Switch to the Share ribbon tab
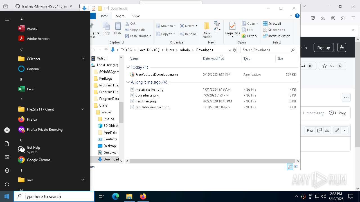The height and width of the screenshot is (202, 360). coord(120,16)
